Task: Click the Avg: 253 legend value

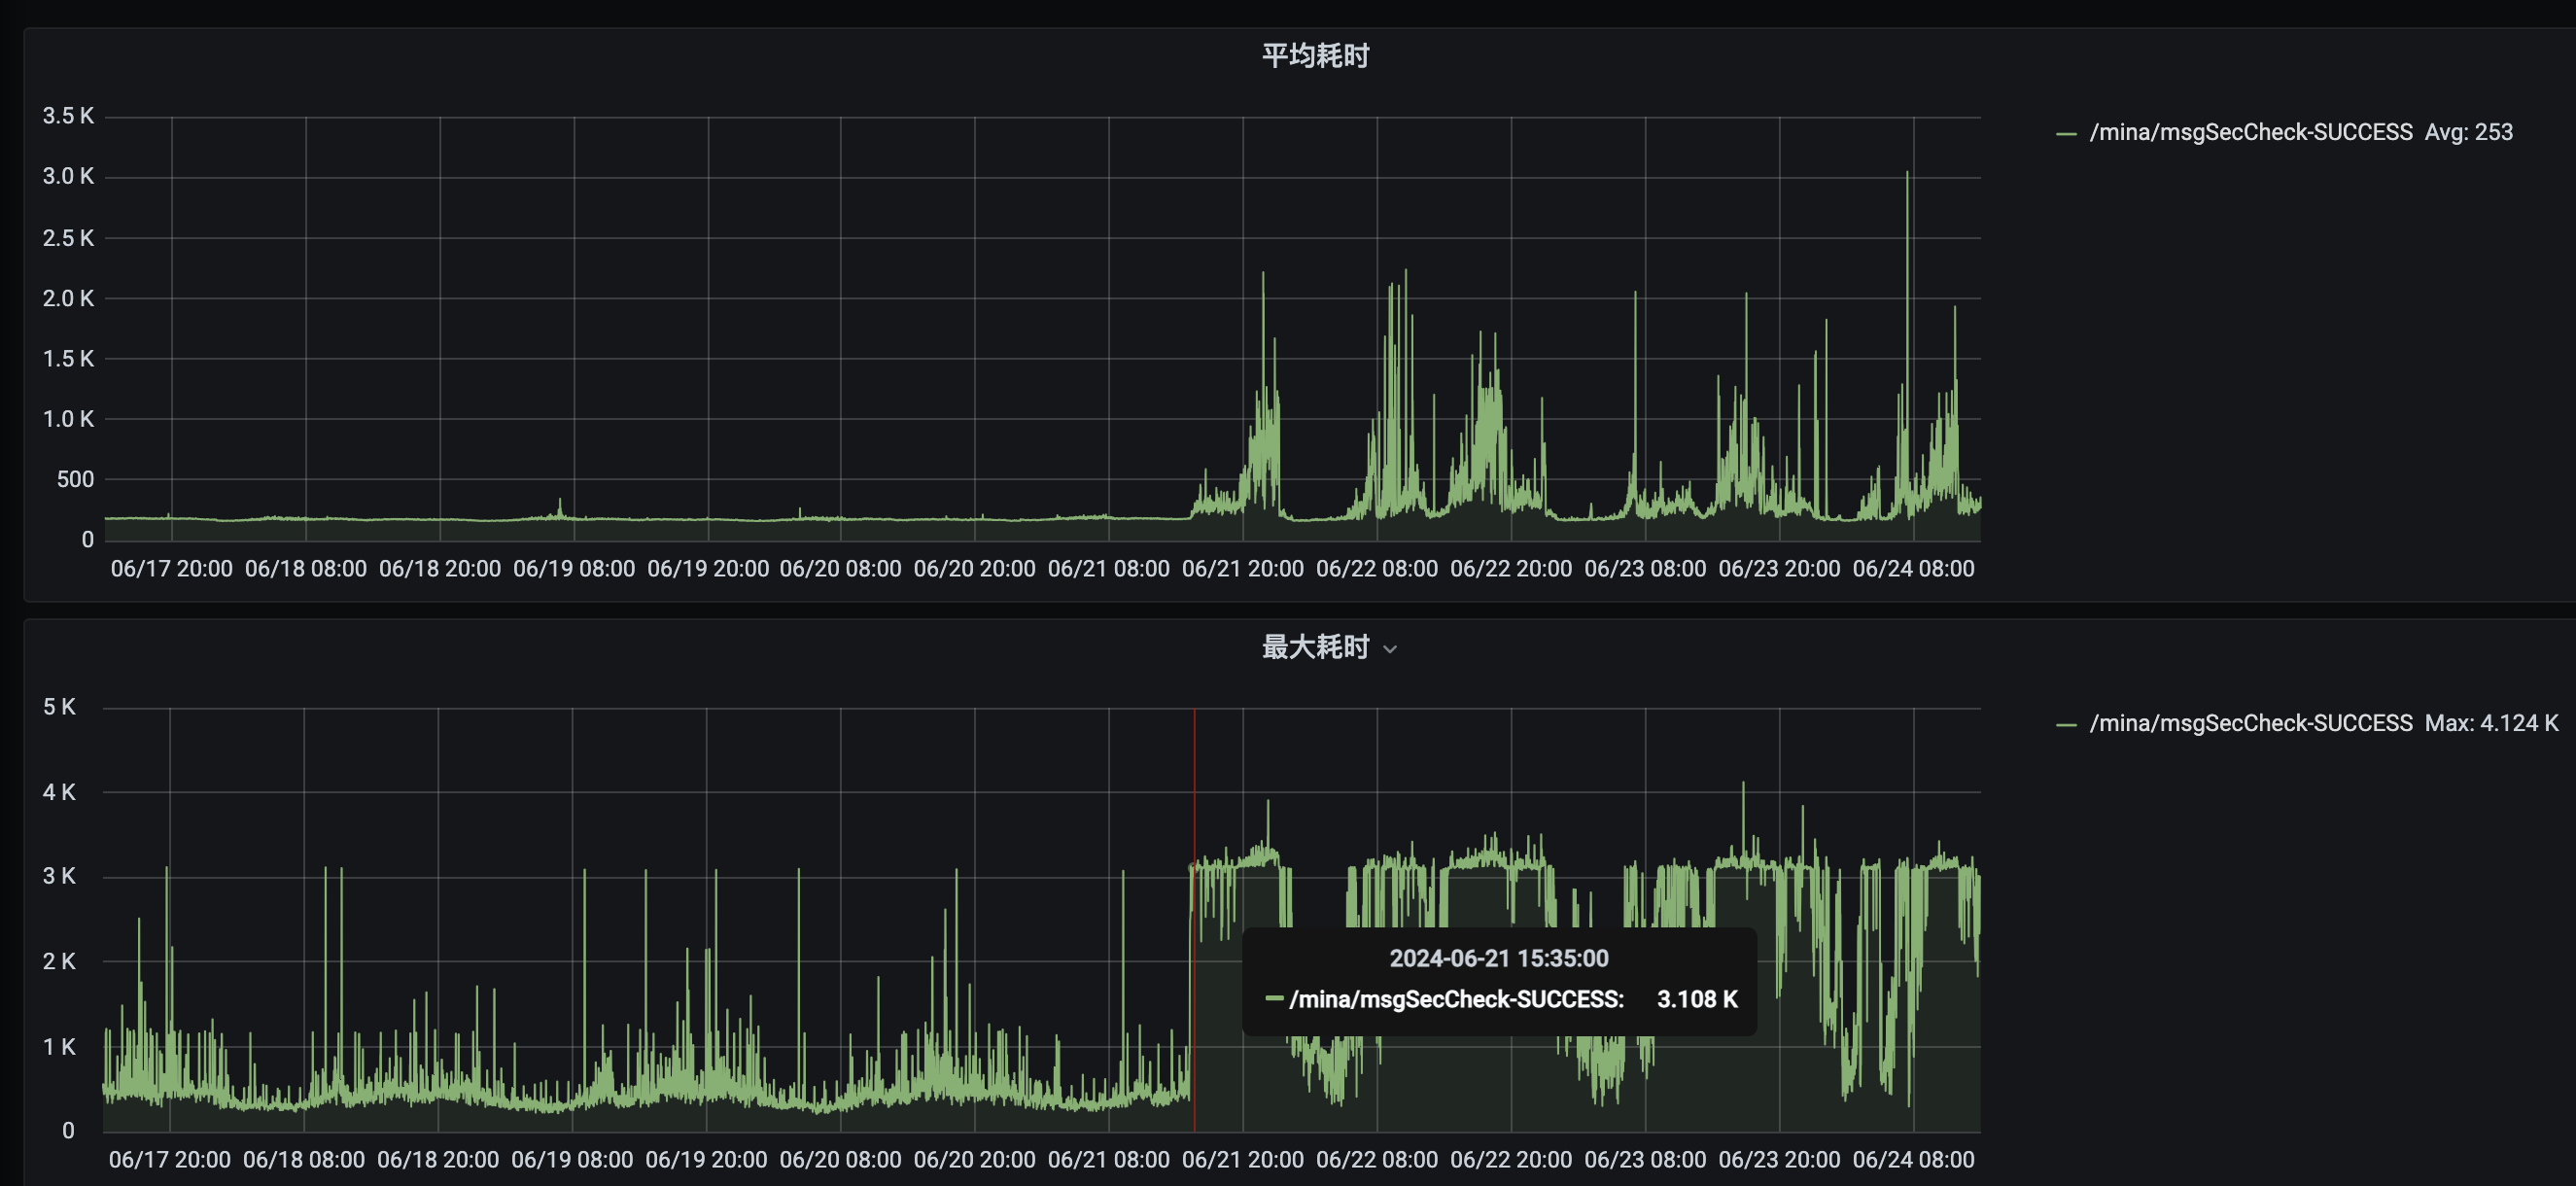Action: [x=2468, y=132]
